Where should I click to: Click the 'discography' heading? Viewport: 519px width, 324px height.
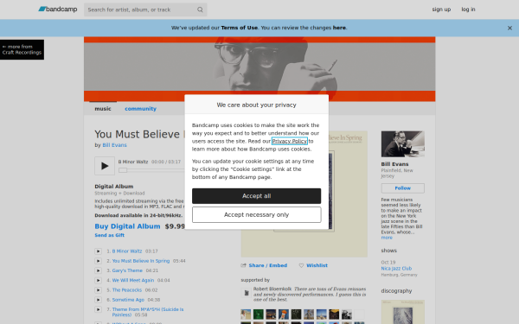[396, 291]
